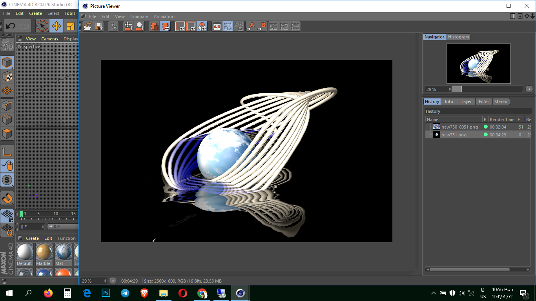
Task: Toggle the RGB channels display icon
Action: [x=202, y=26]
